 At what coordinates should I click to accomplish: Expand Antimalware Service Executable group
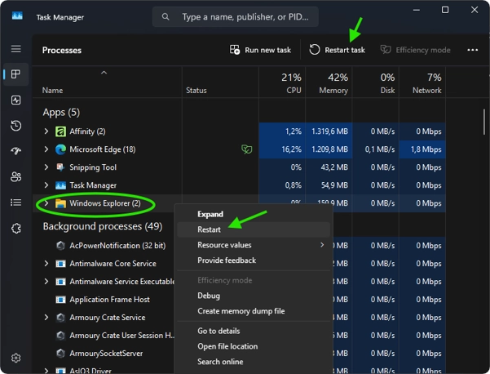[x=46, y=282]
